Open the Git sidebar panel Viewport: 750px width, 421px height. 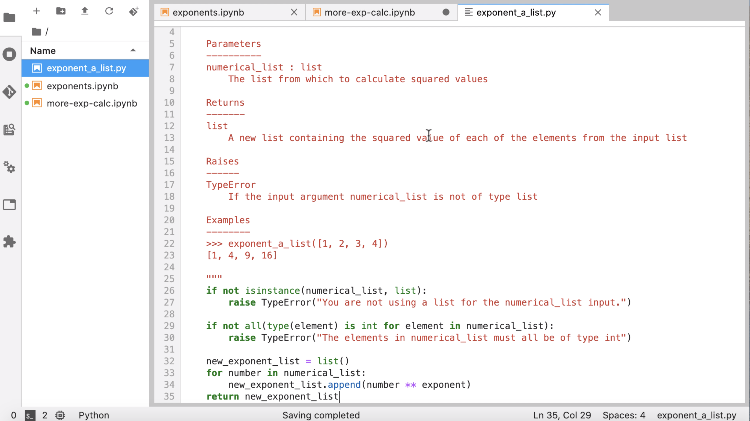pyautogui.click(x=9, y=92)
